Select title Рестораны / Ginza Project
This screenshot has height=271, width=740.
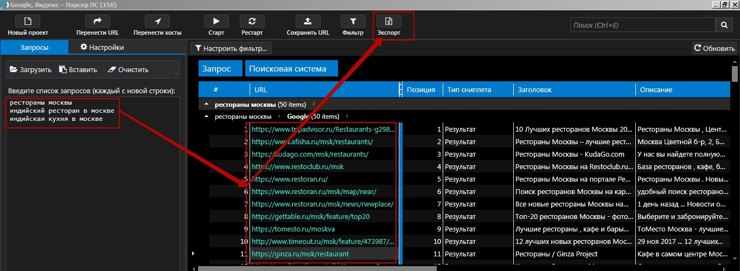(557, 254)
